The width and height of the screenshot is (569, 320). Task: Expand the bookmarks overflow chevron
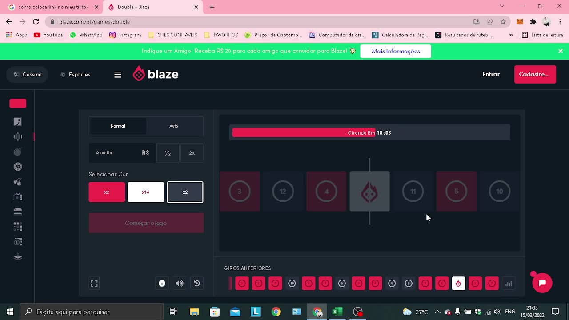(x=511, y=35)
